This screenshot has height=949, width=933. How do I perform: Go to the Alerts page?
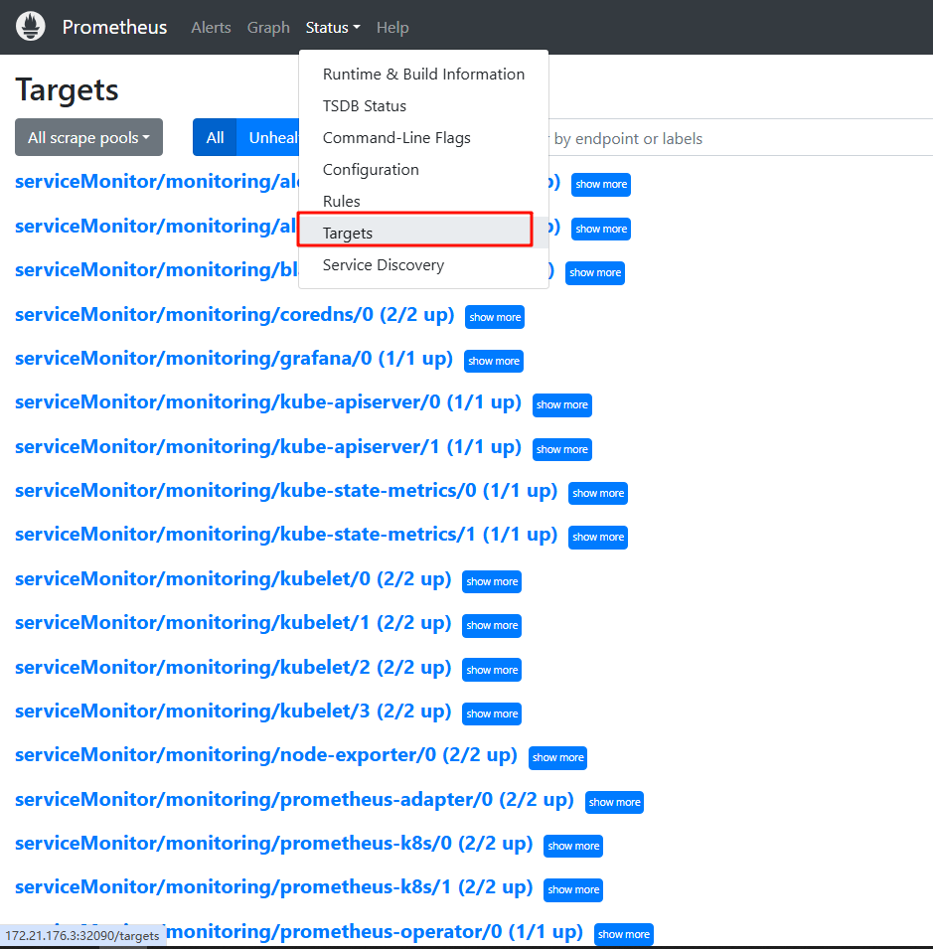(x=211, y=28)
